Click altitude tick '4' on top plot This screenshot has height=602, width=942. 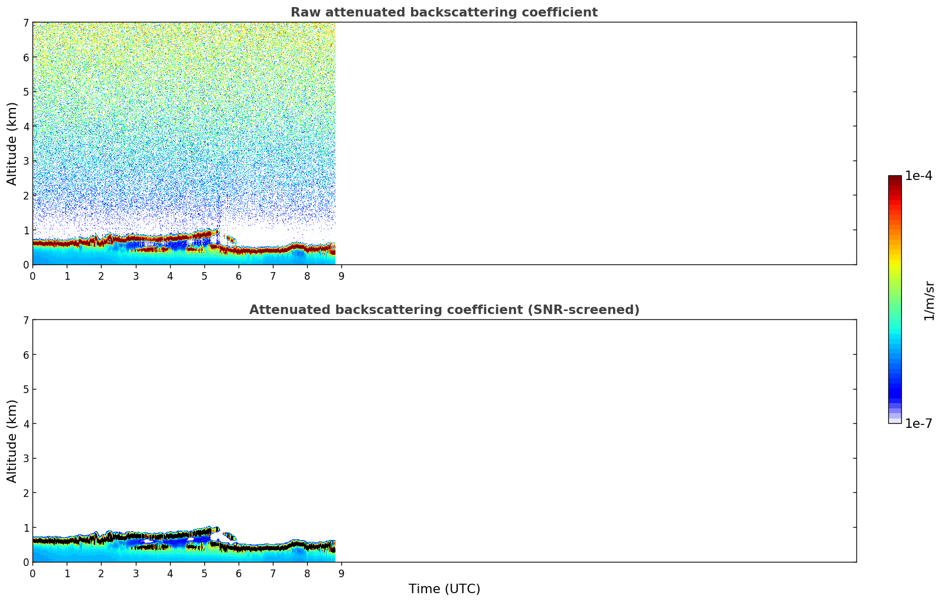(25, 126)
